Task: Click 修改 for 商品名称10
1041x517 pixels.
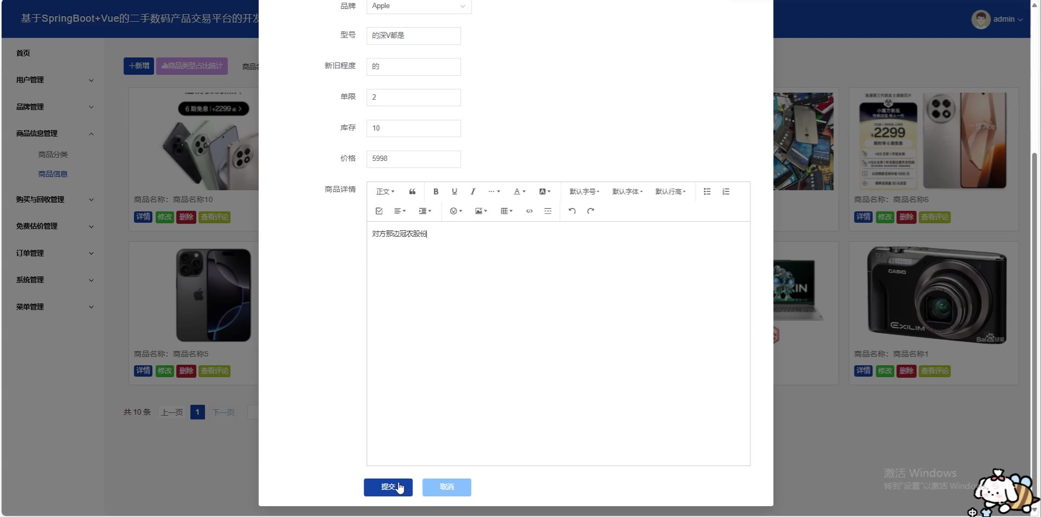Action: pyautogui.click(x=165, y=217)
